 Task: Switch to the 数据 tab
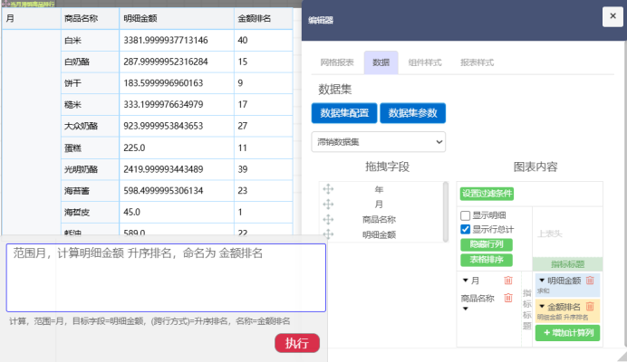pyautogui.click(x=381, y=62)
